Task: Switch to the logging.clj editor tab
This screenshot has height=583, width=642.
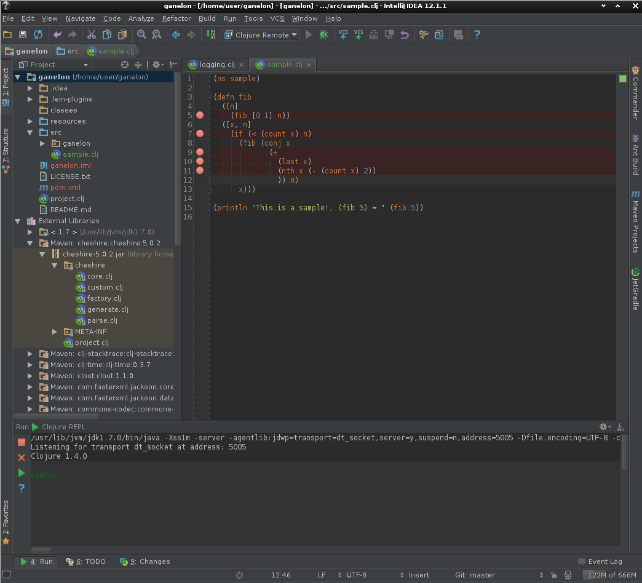Action: [x=216, y=65]
